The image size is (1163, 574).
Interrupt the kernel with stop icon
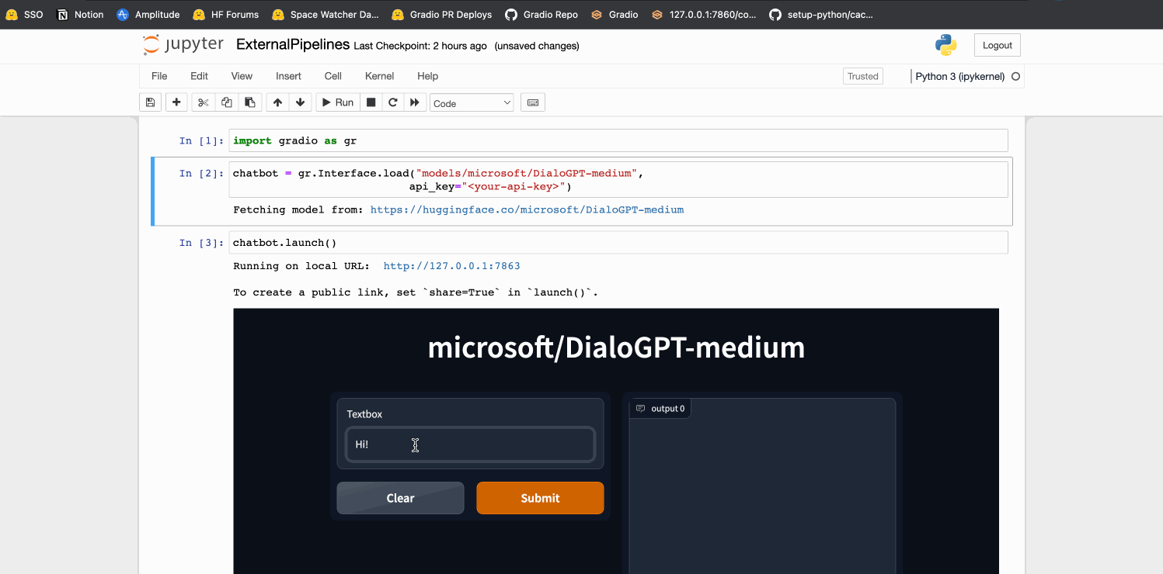(371, 102)
